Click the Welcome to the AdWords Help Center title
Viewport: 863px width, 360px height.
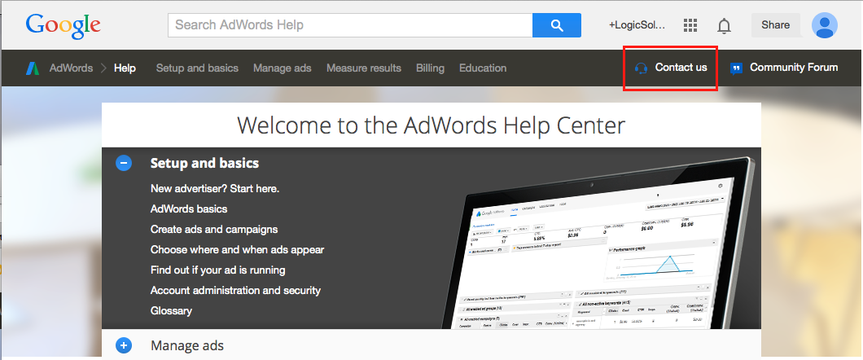click(x=431, y=125)
